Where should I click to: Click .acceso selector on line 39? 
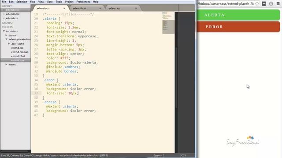pos(49,102)
